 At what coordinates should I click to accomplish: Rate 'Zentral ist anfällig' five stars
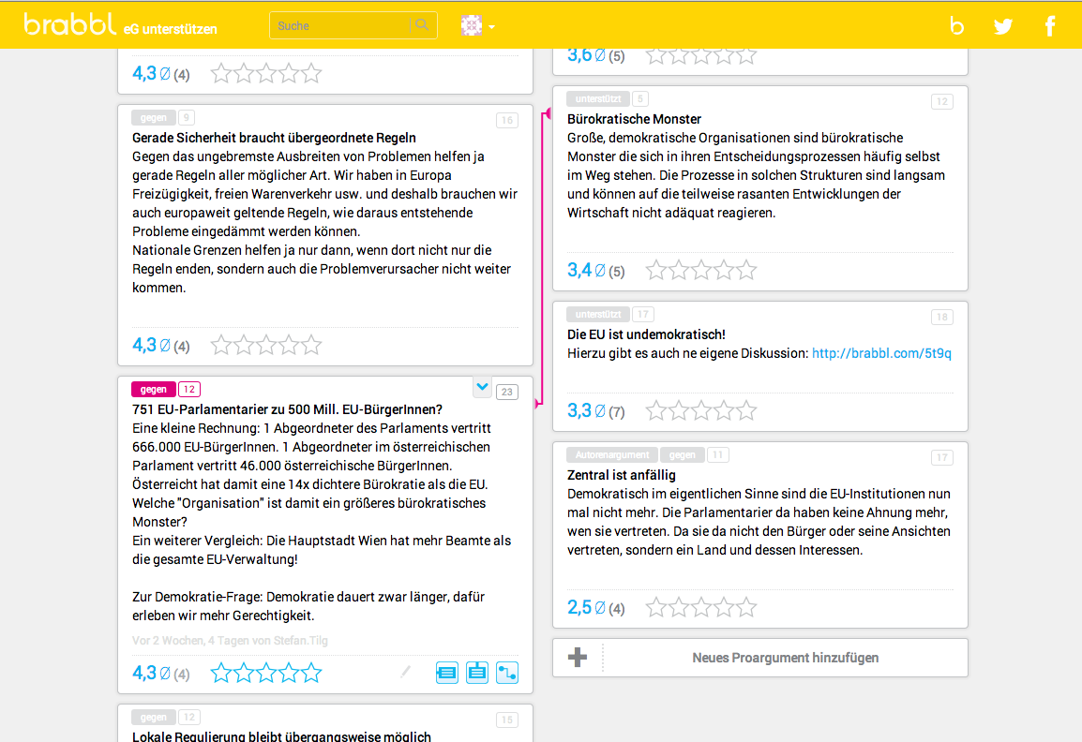coord(746,607)
